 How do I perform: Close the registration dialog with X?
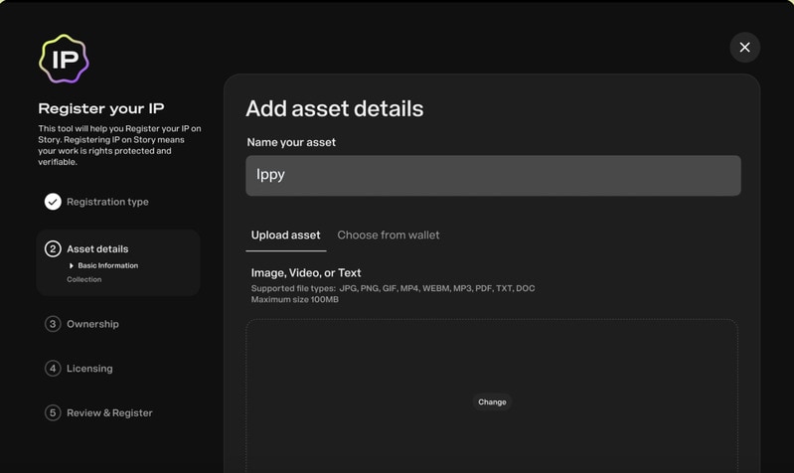(744, 48)
